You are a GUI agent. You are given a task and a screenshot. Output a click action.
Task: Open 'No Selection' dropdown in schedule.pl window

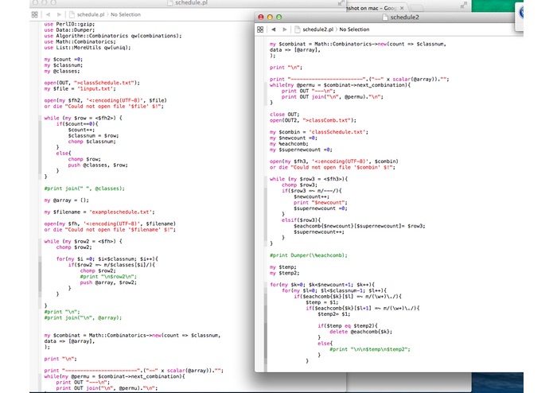point(126,14)
